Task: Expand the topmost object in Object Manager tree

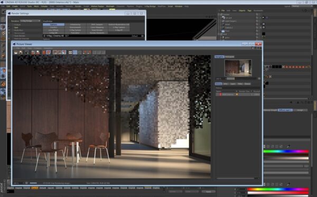Action: tap(219, 15)
